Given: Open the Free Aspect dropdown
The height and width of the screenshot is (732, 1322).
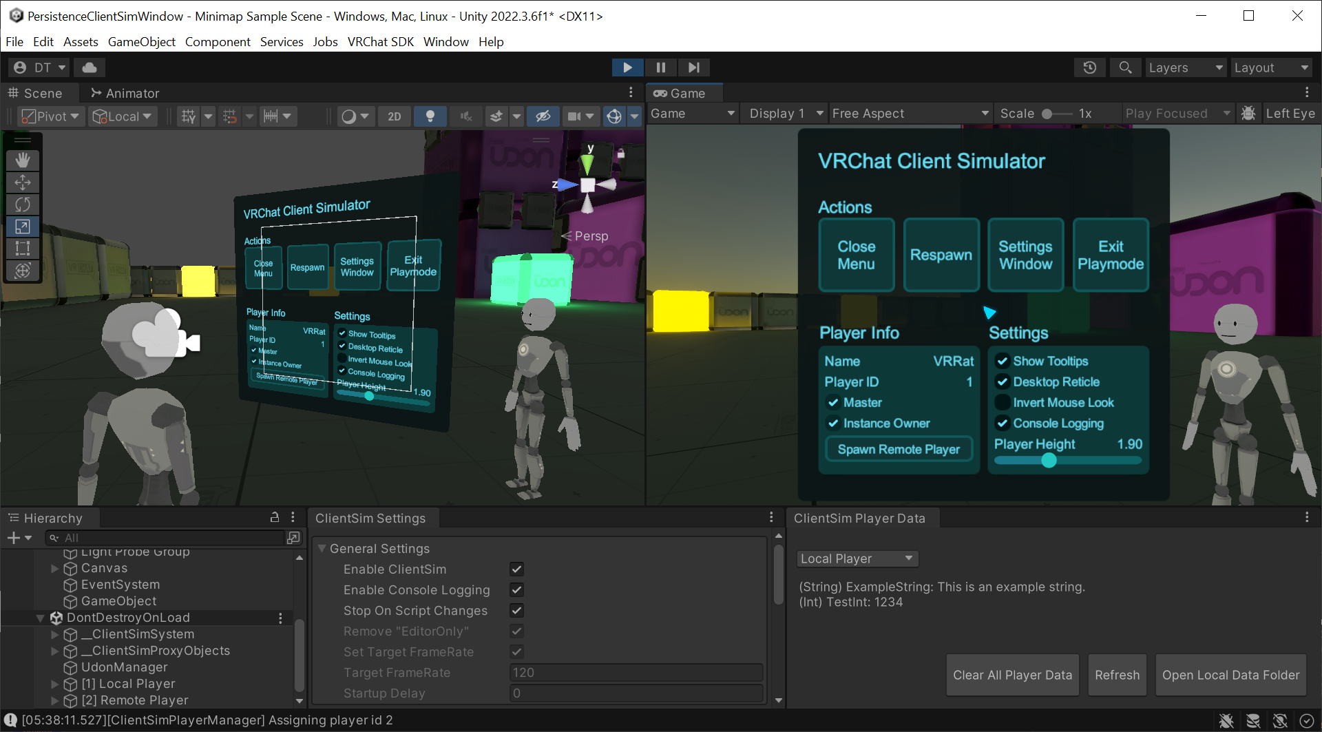Looking at the screenshot, I should tap(910, 114).
